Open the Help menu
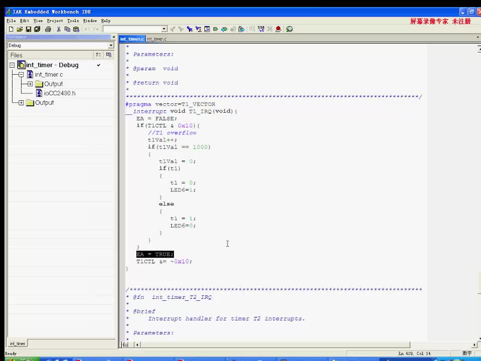481x361 pixels. 106,21
